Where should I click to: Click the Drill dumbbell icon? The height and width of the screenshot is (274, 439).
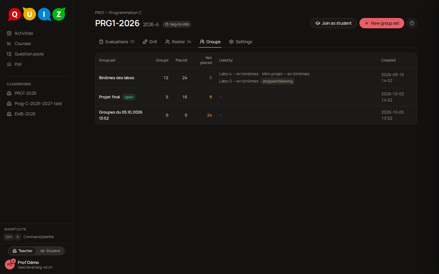click(x=145, y=42)
